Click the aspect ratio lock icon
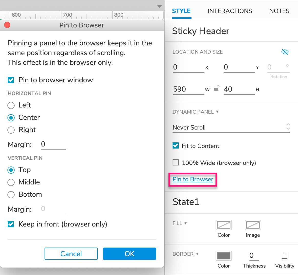 pos(217,89)
